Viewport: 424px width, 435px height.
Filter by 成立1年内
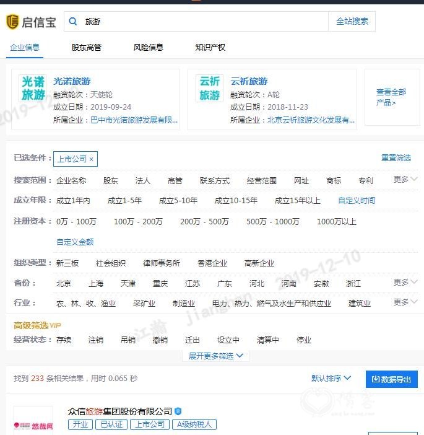[x=73, y=200]
